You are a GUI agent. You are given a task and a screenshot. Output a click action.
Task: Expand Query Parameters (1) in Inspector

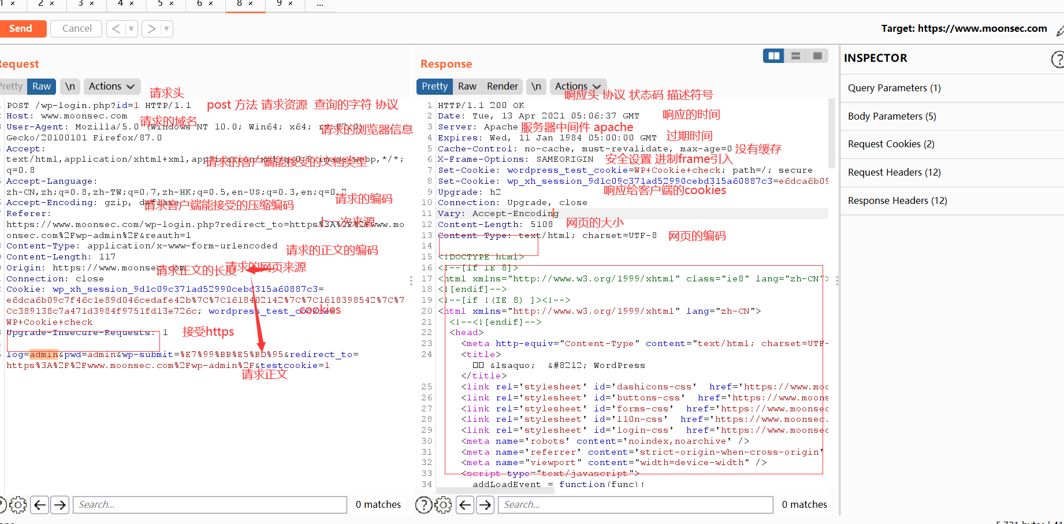pyautogui.click(x=952, y=88)
